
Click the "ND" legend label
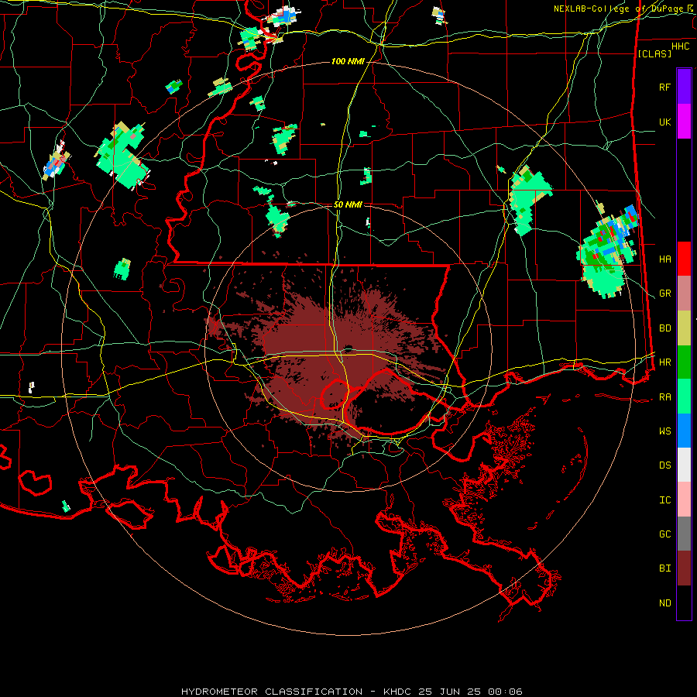coord(664,603)
